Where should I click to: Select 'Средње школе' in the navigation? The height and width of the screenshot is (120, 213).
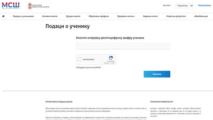tap(73, 16)
